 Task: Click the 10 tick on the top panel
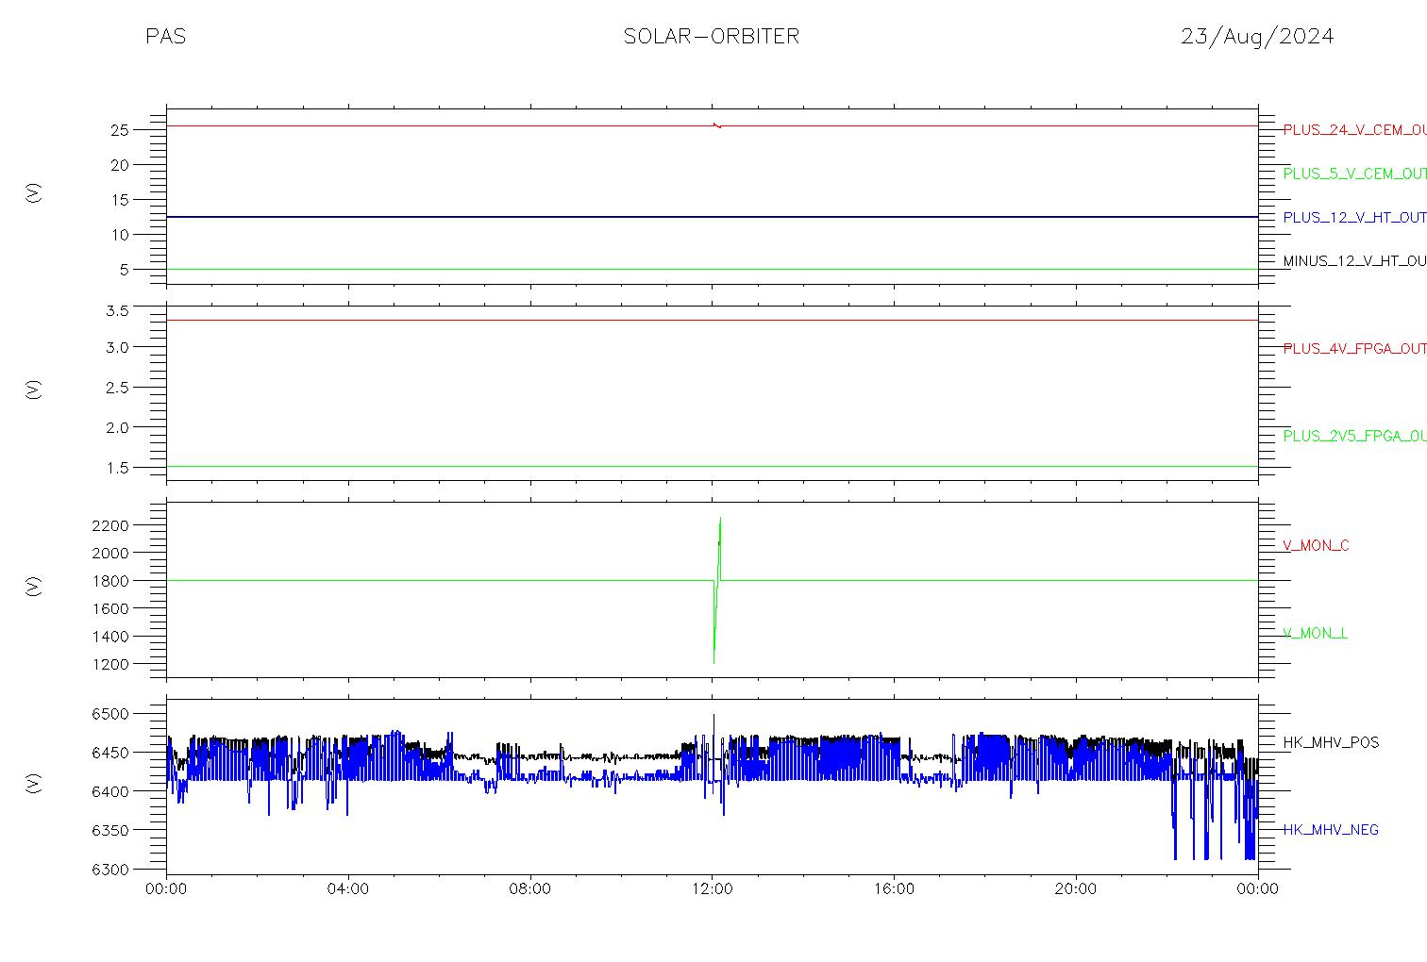coord(119,235)
